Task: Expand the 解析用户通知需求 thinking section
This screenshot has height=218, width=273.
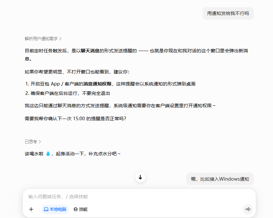Action: (43, 39)
